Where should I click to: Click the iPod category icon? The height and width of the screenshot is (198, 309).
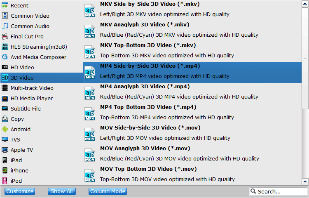(x=5, y=181)
